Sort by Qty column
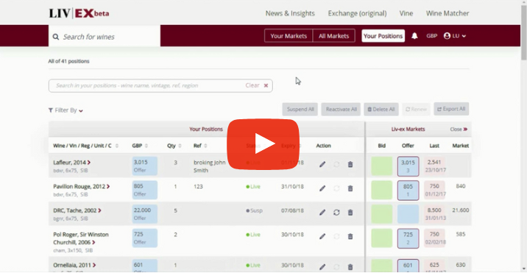Screen dimensions: 527x273 tap(174, 146)
